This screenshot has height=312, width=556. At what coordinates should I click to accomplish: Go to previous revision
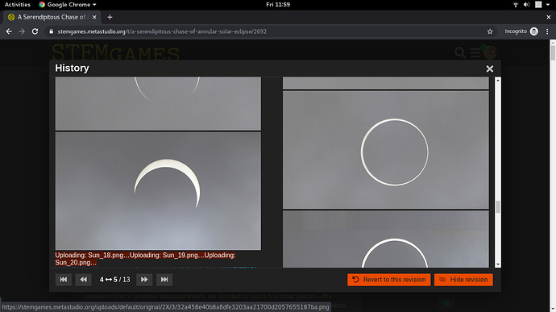tap(83, 280)
